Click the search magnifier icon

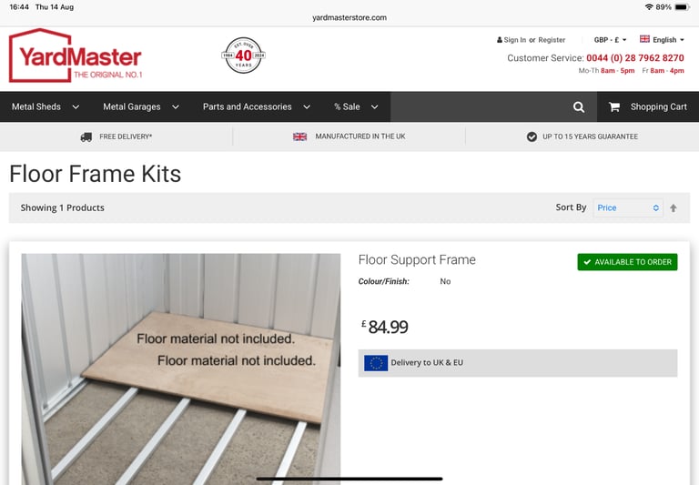click(x=579, y=107)
